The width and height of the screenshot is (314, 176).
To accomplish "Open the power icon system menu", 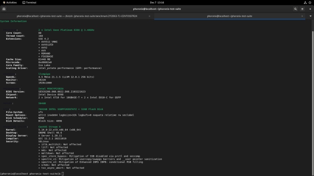I will (310, 2).
